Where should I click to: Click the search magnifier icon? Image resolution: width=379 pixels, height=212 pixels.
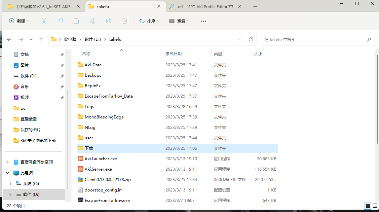(369, 39)
